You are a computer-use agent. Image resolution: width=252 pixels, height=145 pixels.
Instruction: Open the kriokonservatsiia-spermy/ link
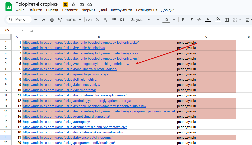[x=68, y=137]
